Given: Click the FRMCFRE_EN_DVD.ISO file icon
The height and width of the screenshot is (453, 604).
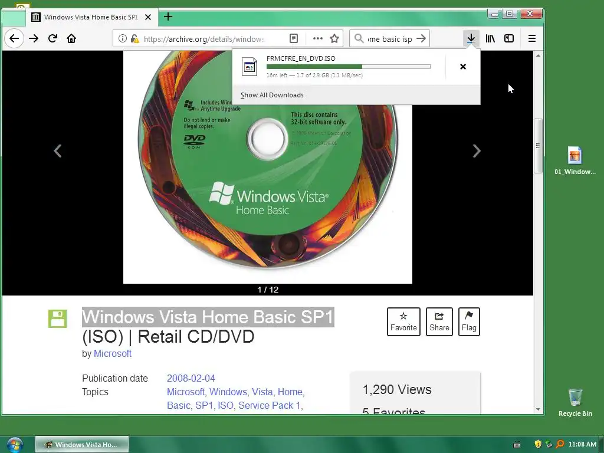Looking at the screenshot, I should (250, 67).
